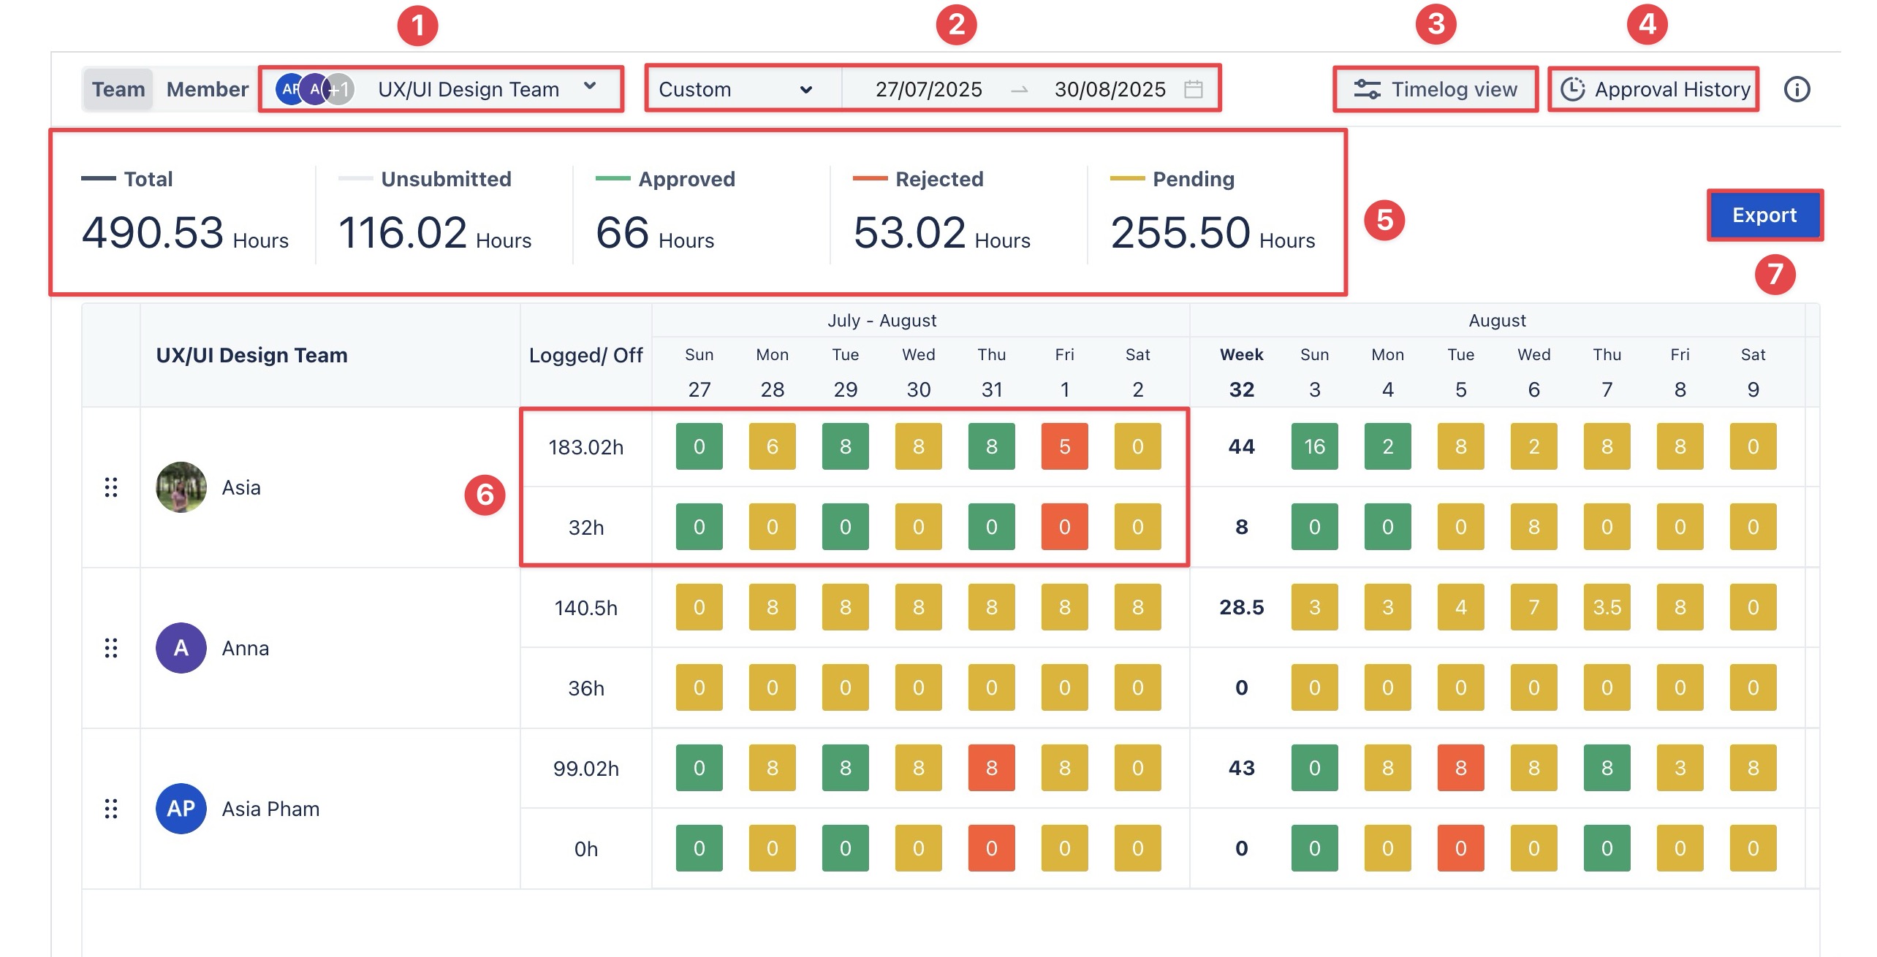Click the start date 27/07/2025 field
The image size is (1877, 957).
tap(928, 89)
